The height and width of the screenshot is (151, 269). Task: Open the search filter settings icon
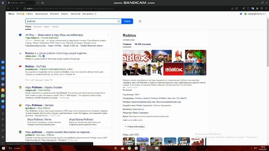pos(140,21)
